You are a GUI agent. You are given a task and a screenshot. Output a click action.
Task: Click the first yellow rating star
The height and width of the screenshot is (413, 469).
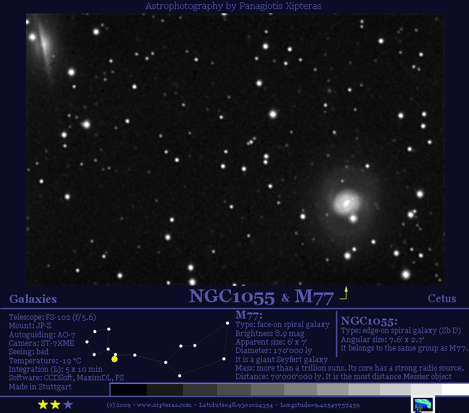[x=43, y=405]
